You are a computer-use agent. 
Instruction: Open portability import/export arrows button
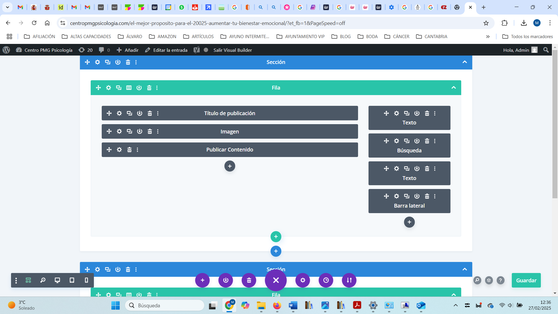(x=349, y=280)
